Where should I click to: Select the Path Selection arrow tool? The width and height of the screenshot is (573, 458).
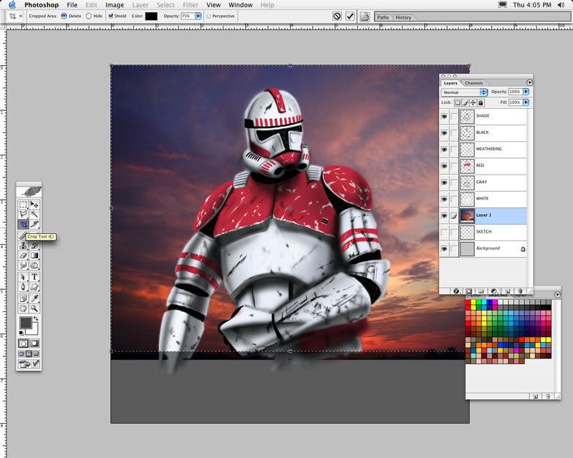pyautogui.click(x=23, y=277)
